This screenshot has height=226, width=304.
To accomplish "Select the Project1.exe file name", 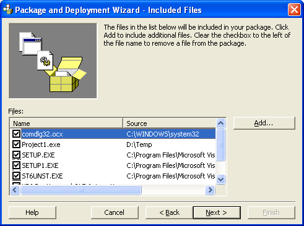I will coord(41,144).
